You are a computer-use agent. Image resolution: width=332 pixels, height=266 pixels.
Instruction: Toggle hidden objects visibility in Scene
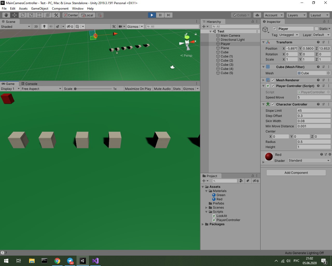[70, 26]
